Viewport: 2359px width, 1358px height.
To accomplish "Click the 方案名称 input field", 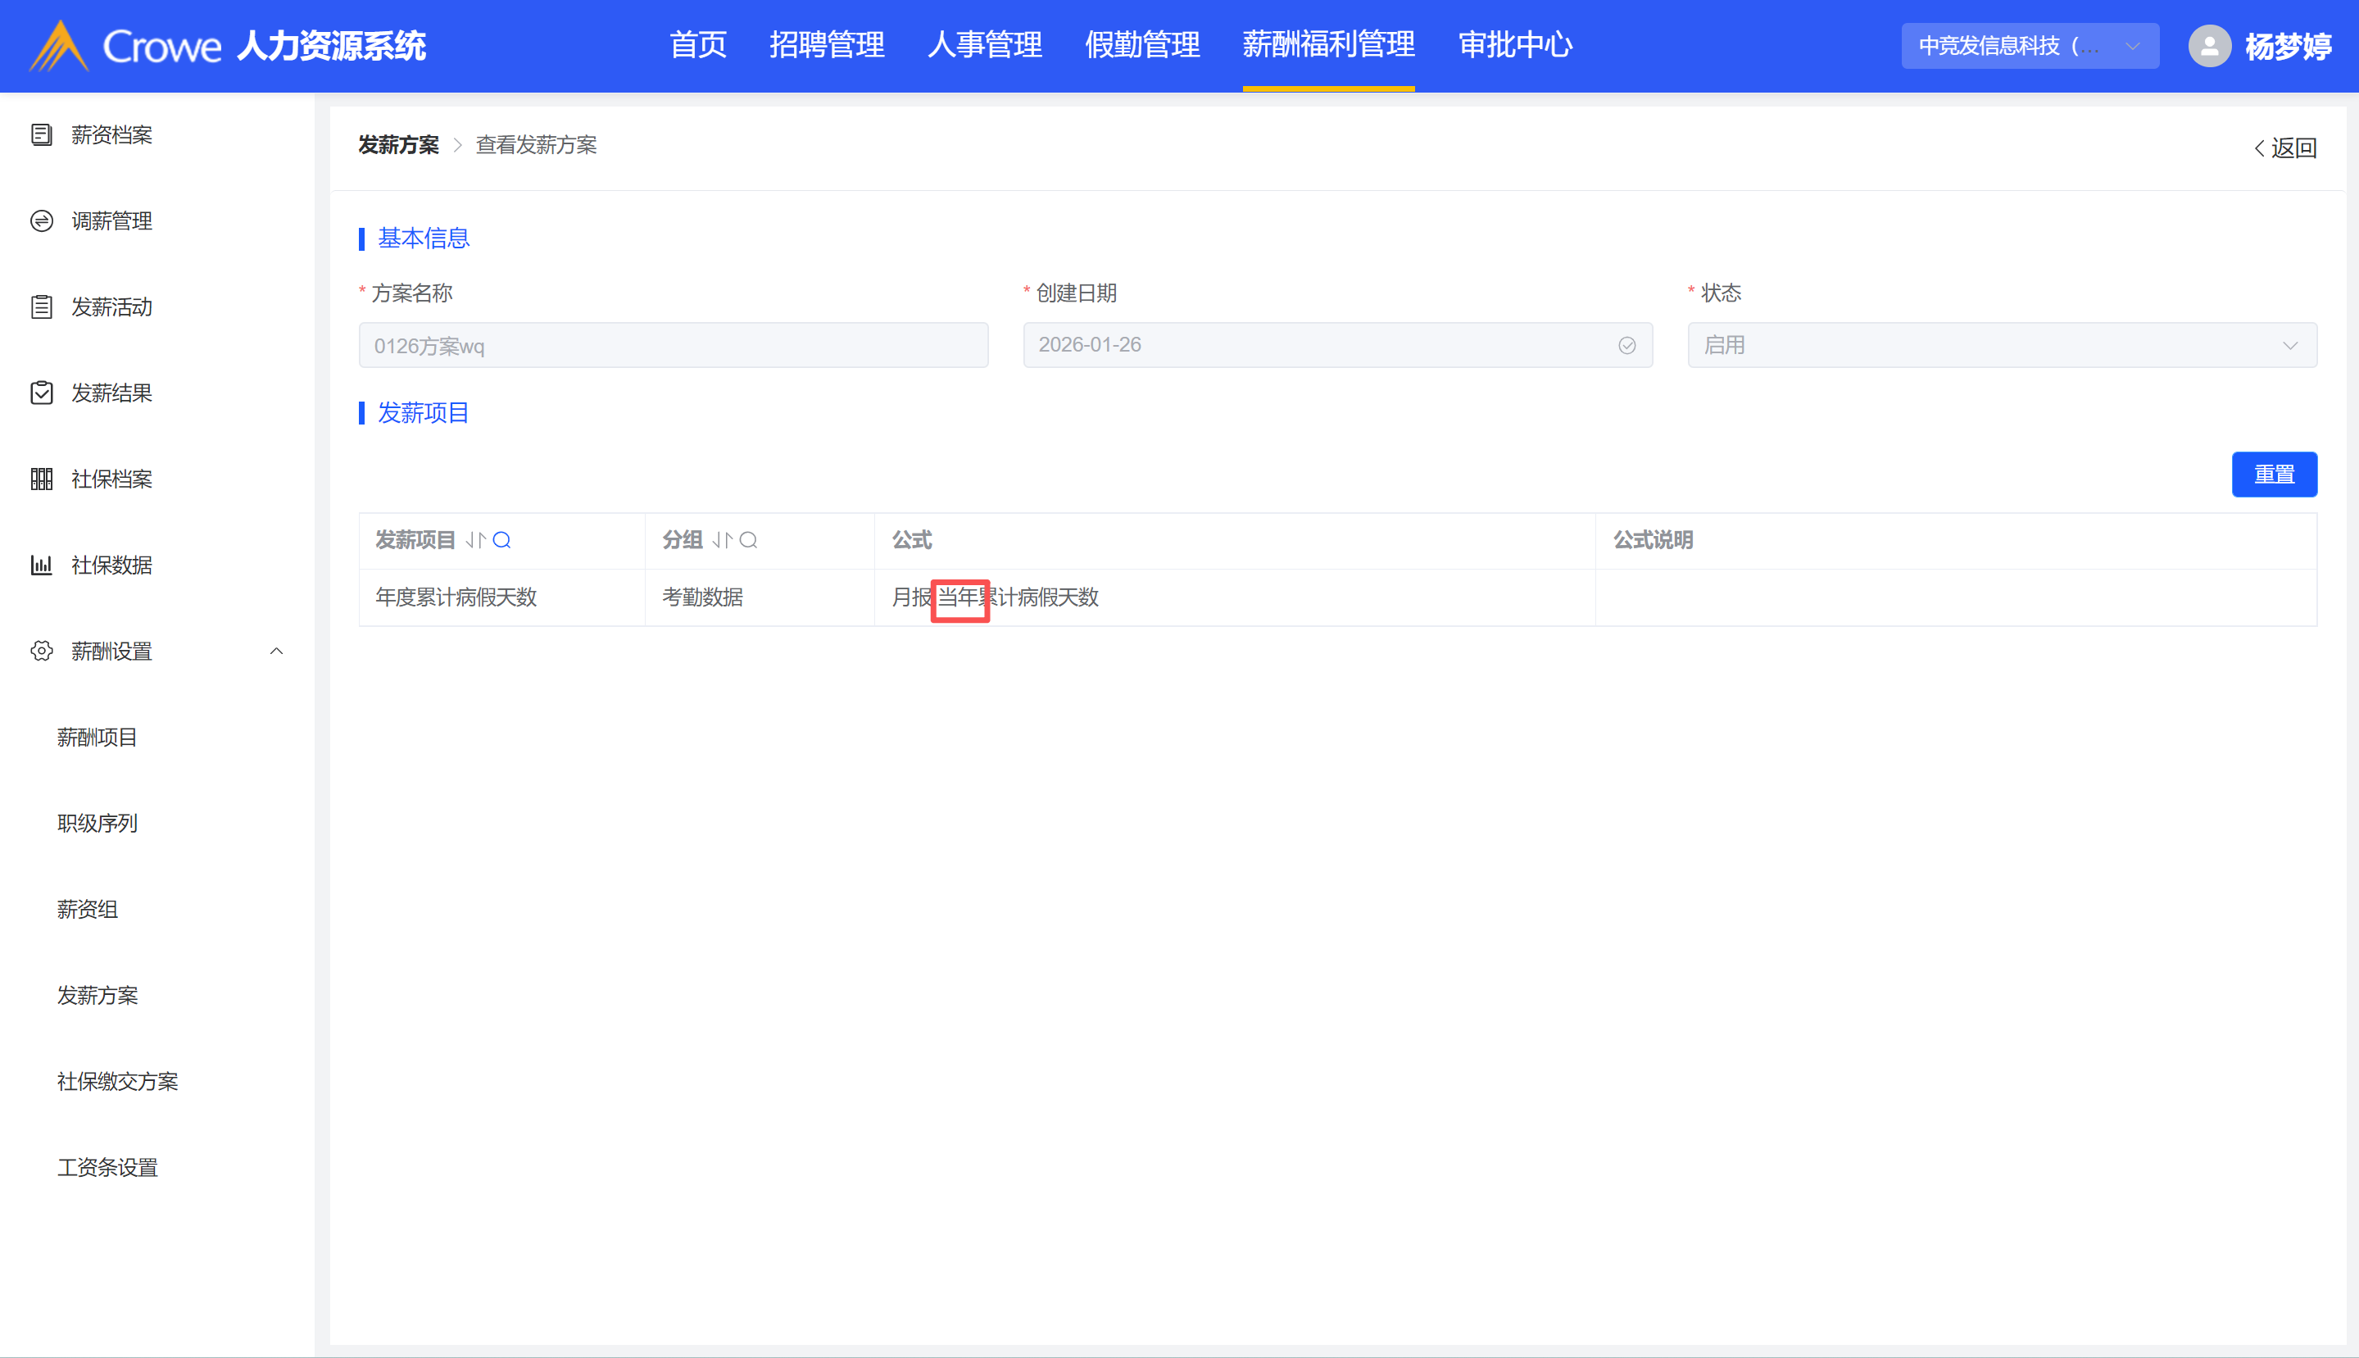I will (672, 345).
